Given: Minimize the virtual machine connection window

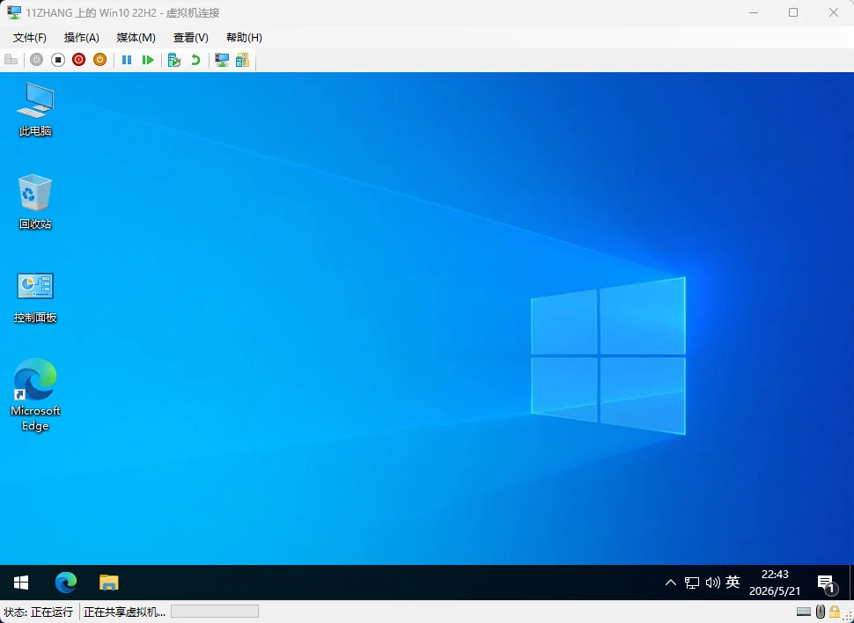Looking at the screenshot, I should (754, 12).
